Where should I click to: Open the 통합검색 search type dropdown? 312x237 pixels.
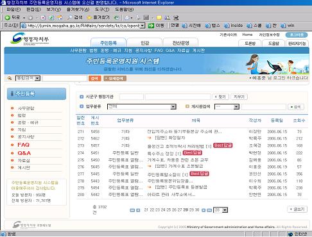point(37,78)
